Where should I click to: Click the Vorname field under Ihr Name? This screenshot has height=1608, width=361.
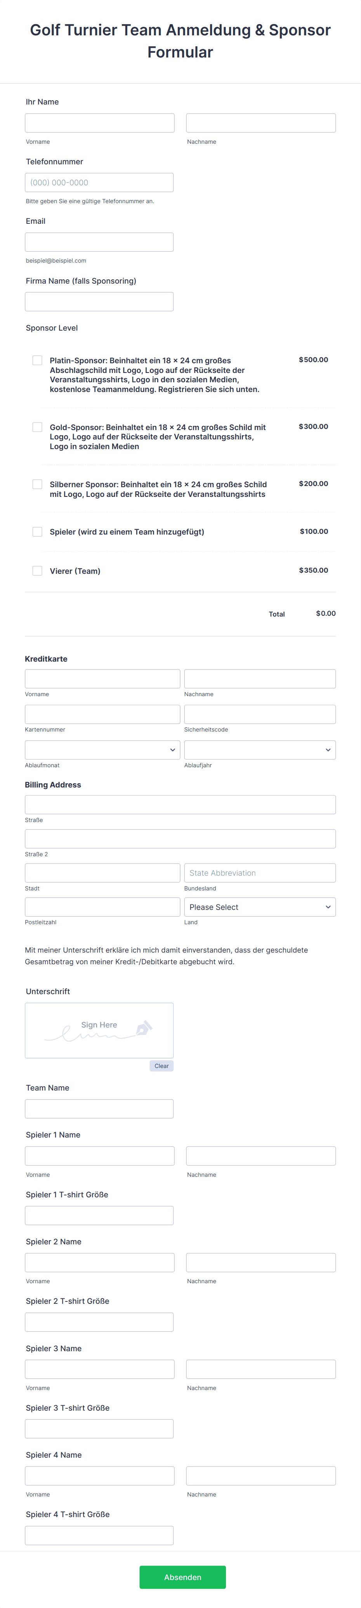point(99,122)
